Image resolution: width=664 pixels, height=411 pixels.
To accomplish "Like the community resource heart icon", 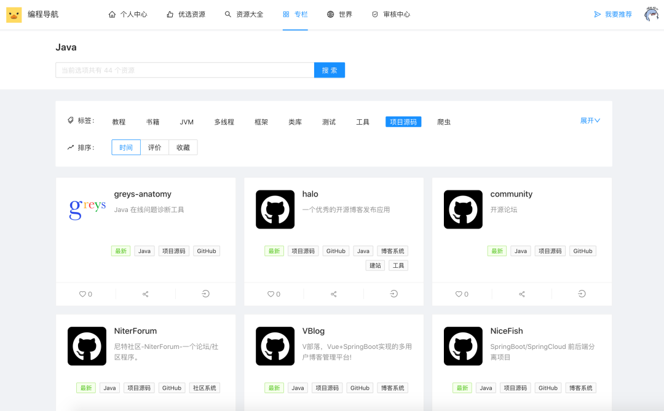I will pyautogui.click(x=462, y=294).
